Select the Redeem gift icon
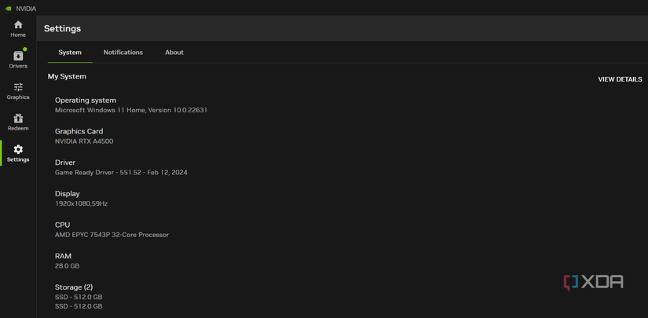This screenshot has height=318, width=648. tap(18, 122)
